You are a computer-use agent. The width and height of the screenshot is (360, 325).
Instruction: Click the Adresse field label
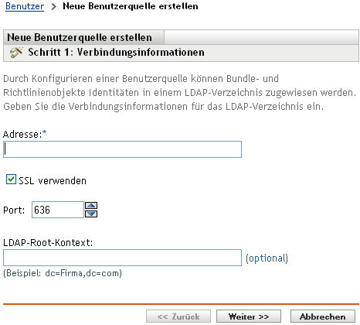click(x=25, y=134)
